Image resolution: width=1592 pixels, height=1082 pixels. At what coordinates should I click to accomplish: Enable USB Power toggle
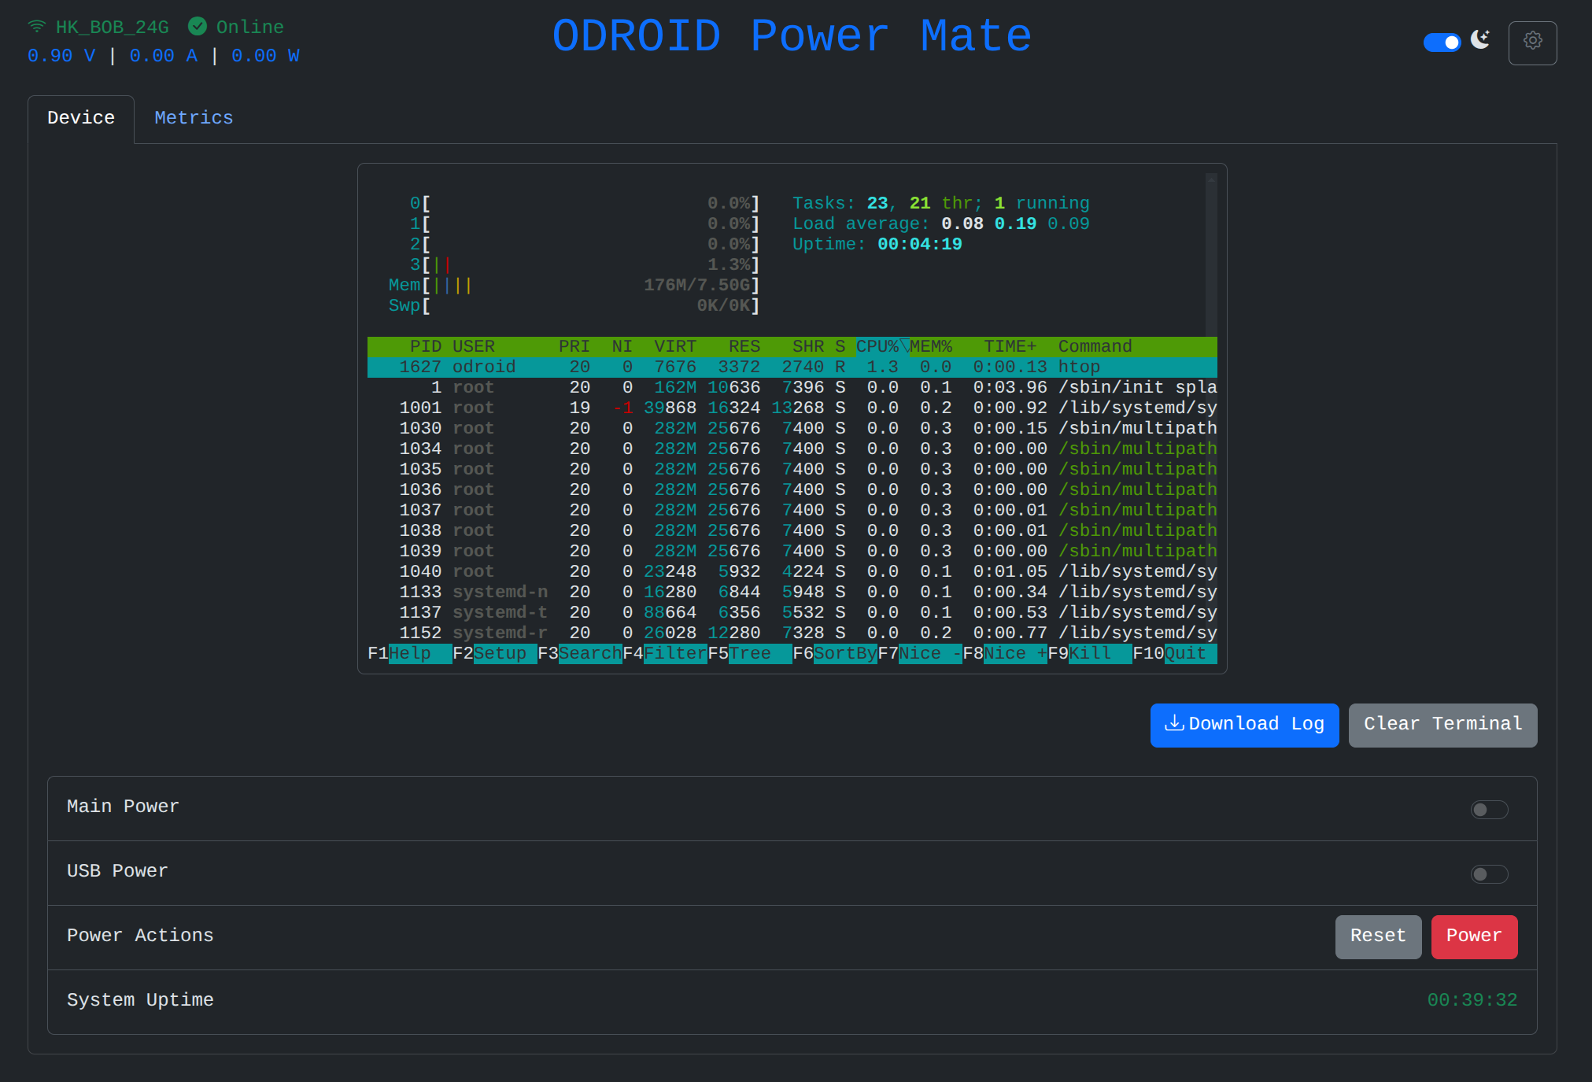pyautogui.click(x=1489, y=873)
